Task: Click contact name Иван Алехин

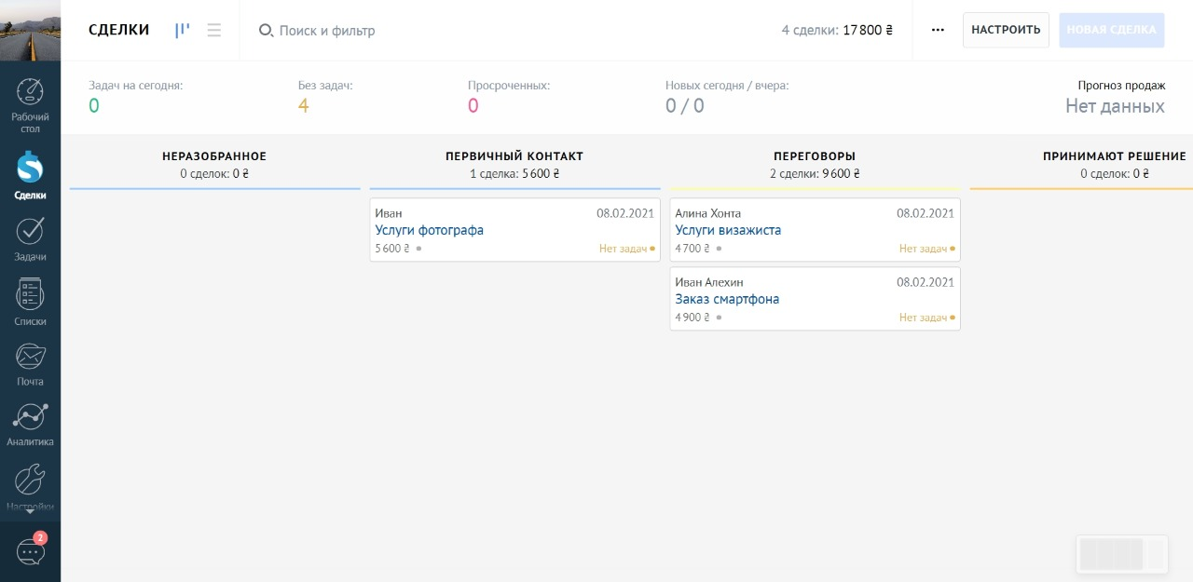Action: coord(709,282)
